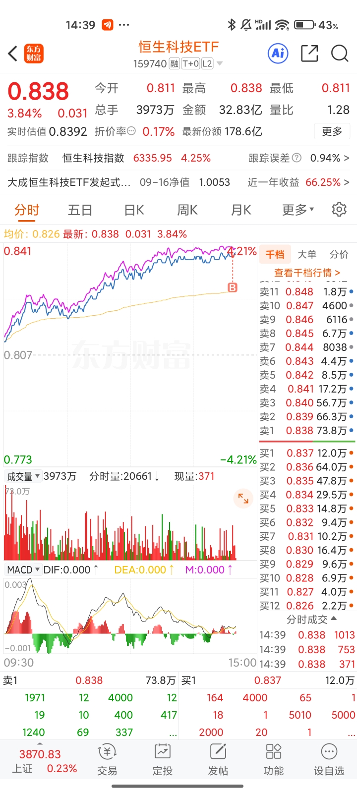Screen dimensions: 357x793
Task: Tap 金额 32.83亿 value
Action: point(240,110)
